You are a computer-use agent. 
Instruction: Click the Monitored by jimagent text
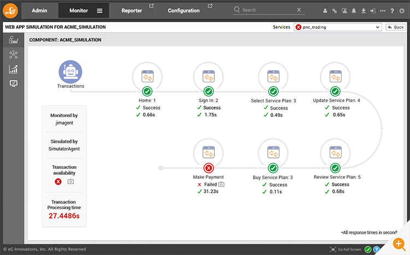click(64, 119)
